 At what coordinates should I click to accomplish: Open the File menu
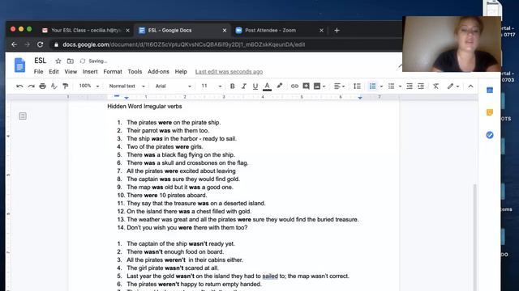38,72
